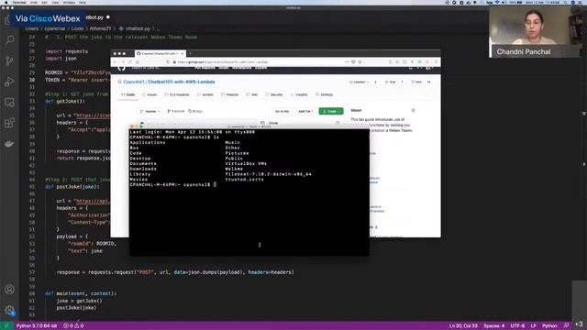Switch to Projects tab on GitHub

[230, 95]
